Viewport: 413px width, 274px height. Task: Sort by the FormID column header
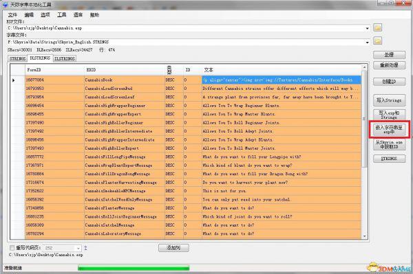(54, 70)
